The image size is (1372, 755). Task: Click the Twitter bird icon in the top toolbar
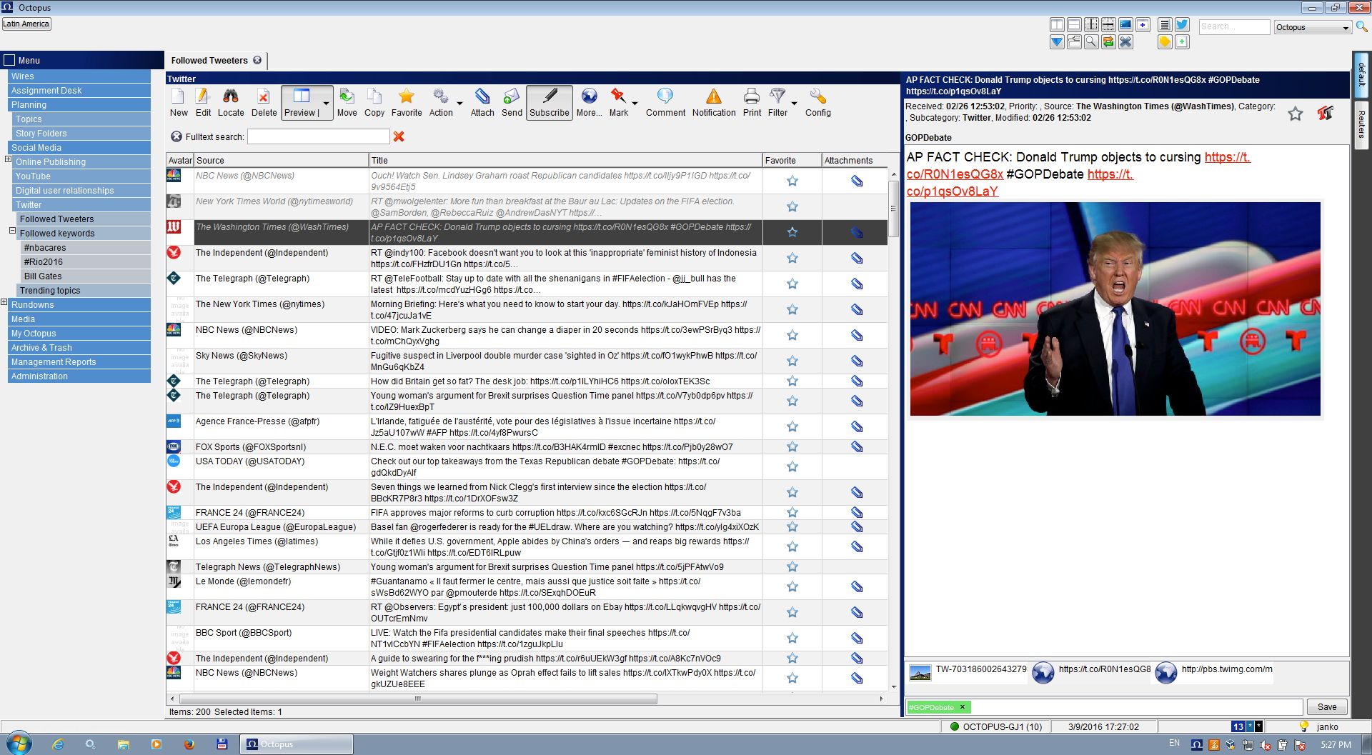pyautogui.click(x=1183, y=24)
